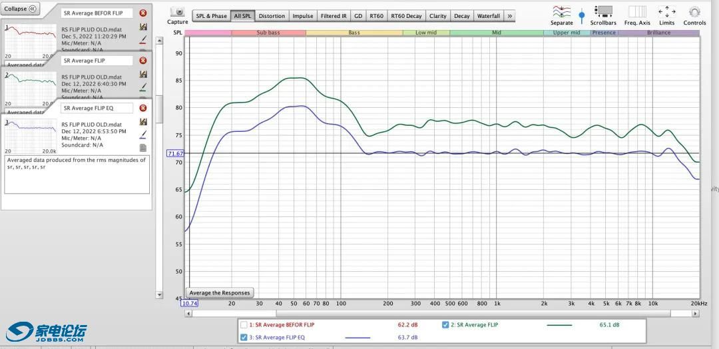The image size is (719, 349).
Task: Click notes icon of SR Average FLIP EQ
Action: [143, 148]
